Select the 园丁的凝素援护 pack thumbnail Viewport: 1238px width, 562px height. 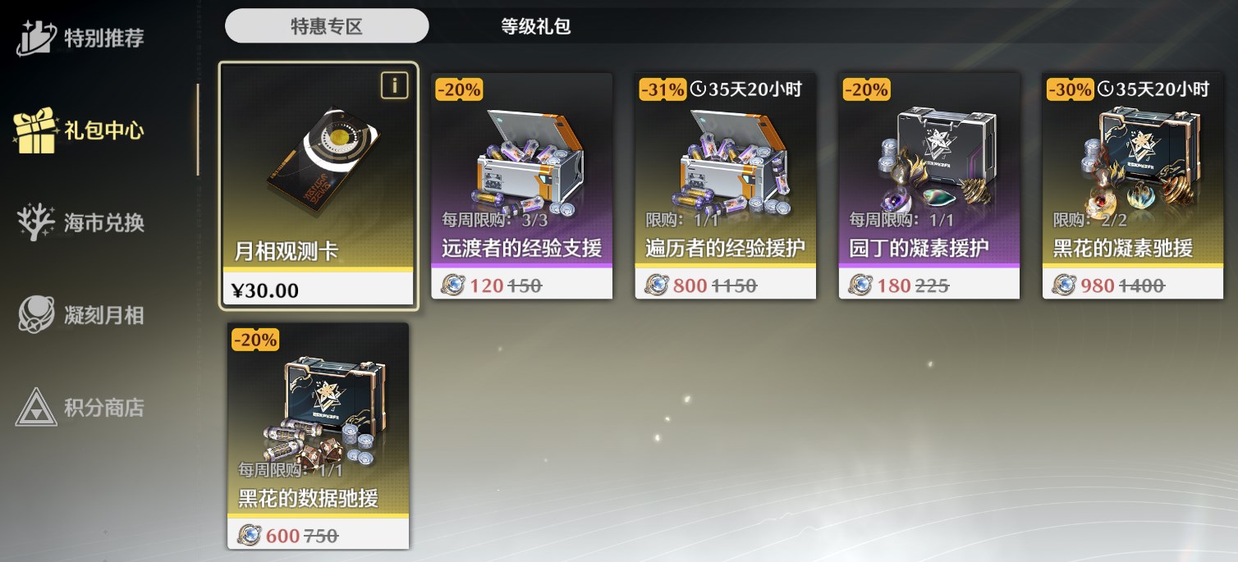click(x=929, y=156)
